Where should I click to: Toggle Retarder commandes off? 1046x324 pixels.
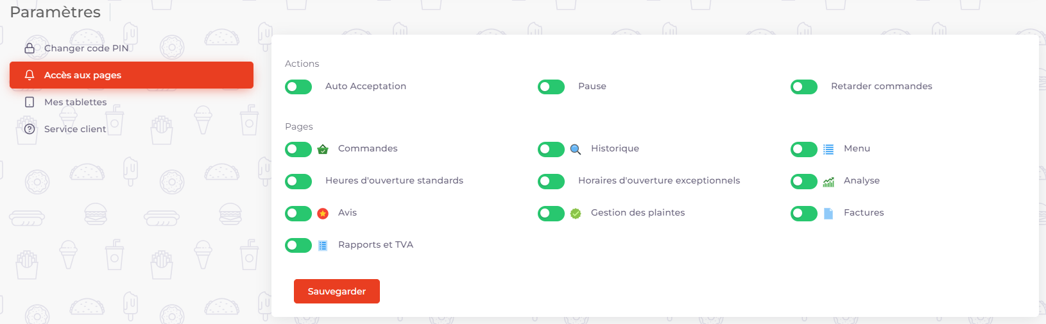804,87
